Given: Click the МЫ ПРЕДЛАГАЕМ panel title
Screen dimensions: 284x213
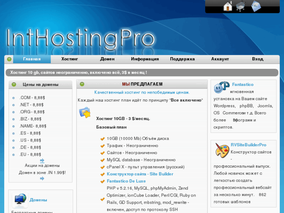Looking at the screenshot, I should [x=142, y=84].
